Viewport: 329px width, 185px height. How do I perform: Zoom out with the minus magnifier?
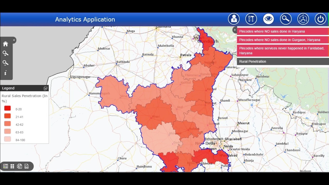tap(5, 63)
